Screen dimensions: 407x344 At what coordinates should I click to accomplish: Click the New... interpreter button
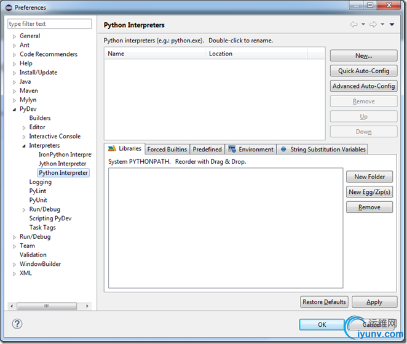pos(363,56)
